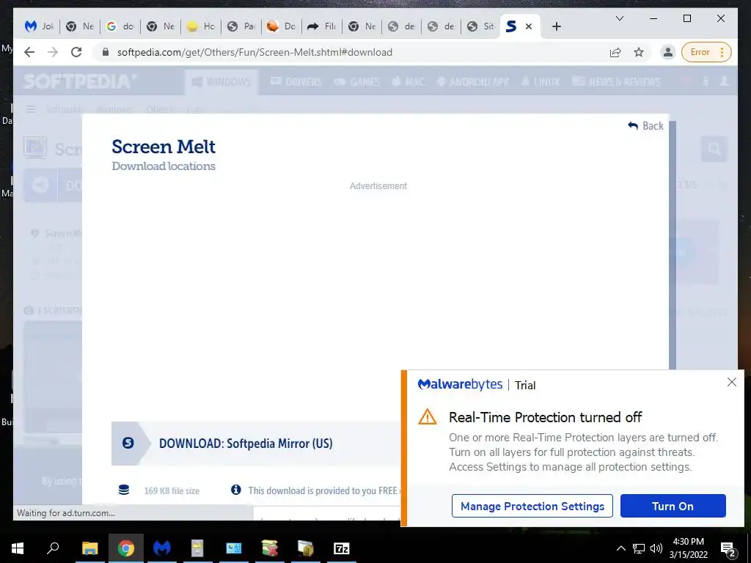
Task: Switch to the Malwarebytes 'Jol' tab
Action: click(x=40, y=26)
